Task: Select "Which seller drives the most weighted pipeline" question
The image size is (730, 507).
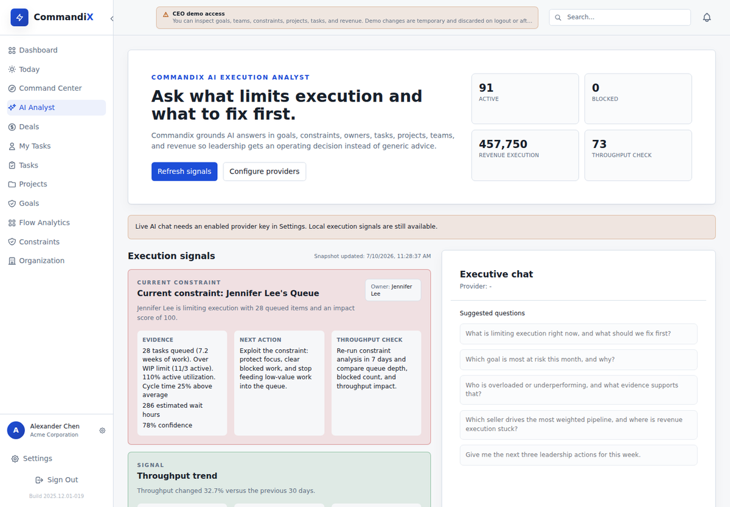Action: pyautogui.click(x=579, y=424)
